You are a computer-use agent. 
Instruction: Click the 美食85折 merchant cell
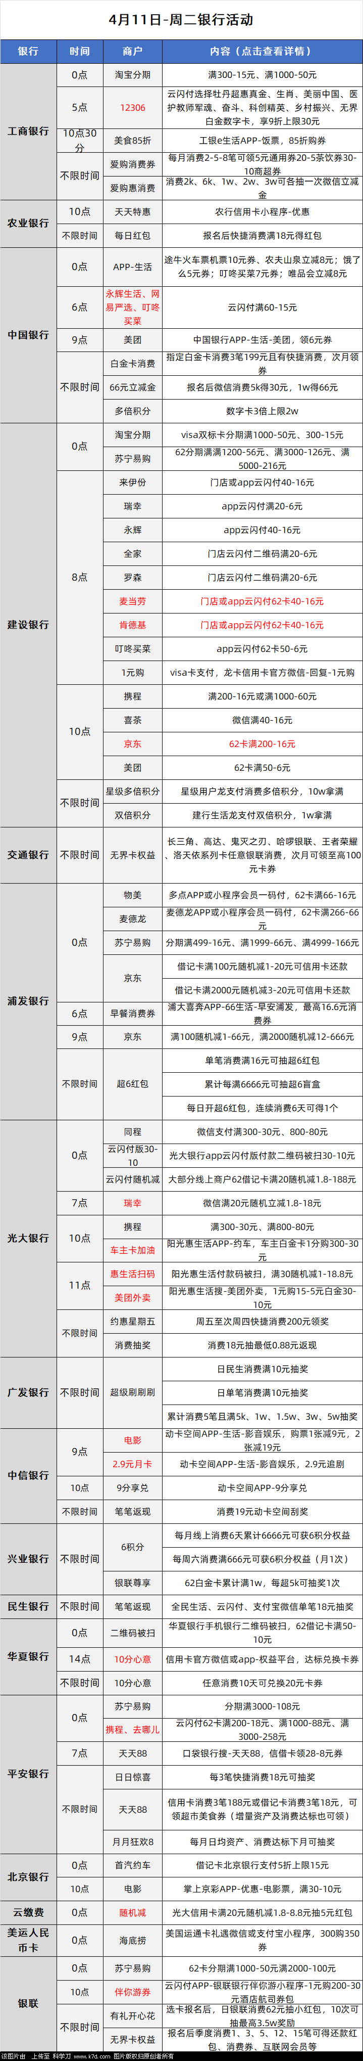[x=132, y=140]
